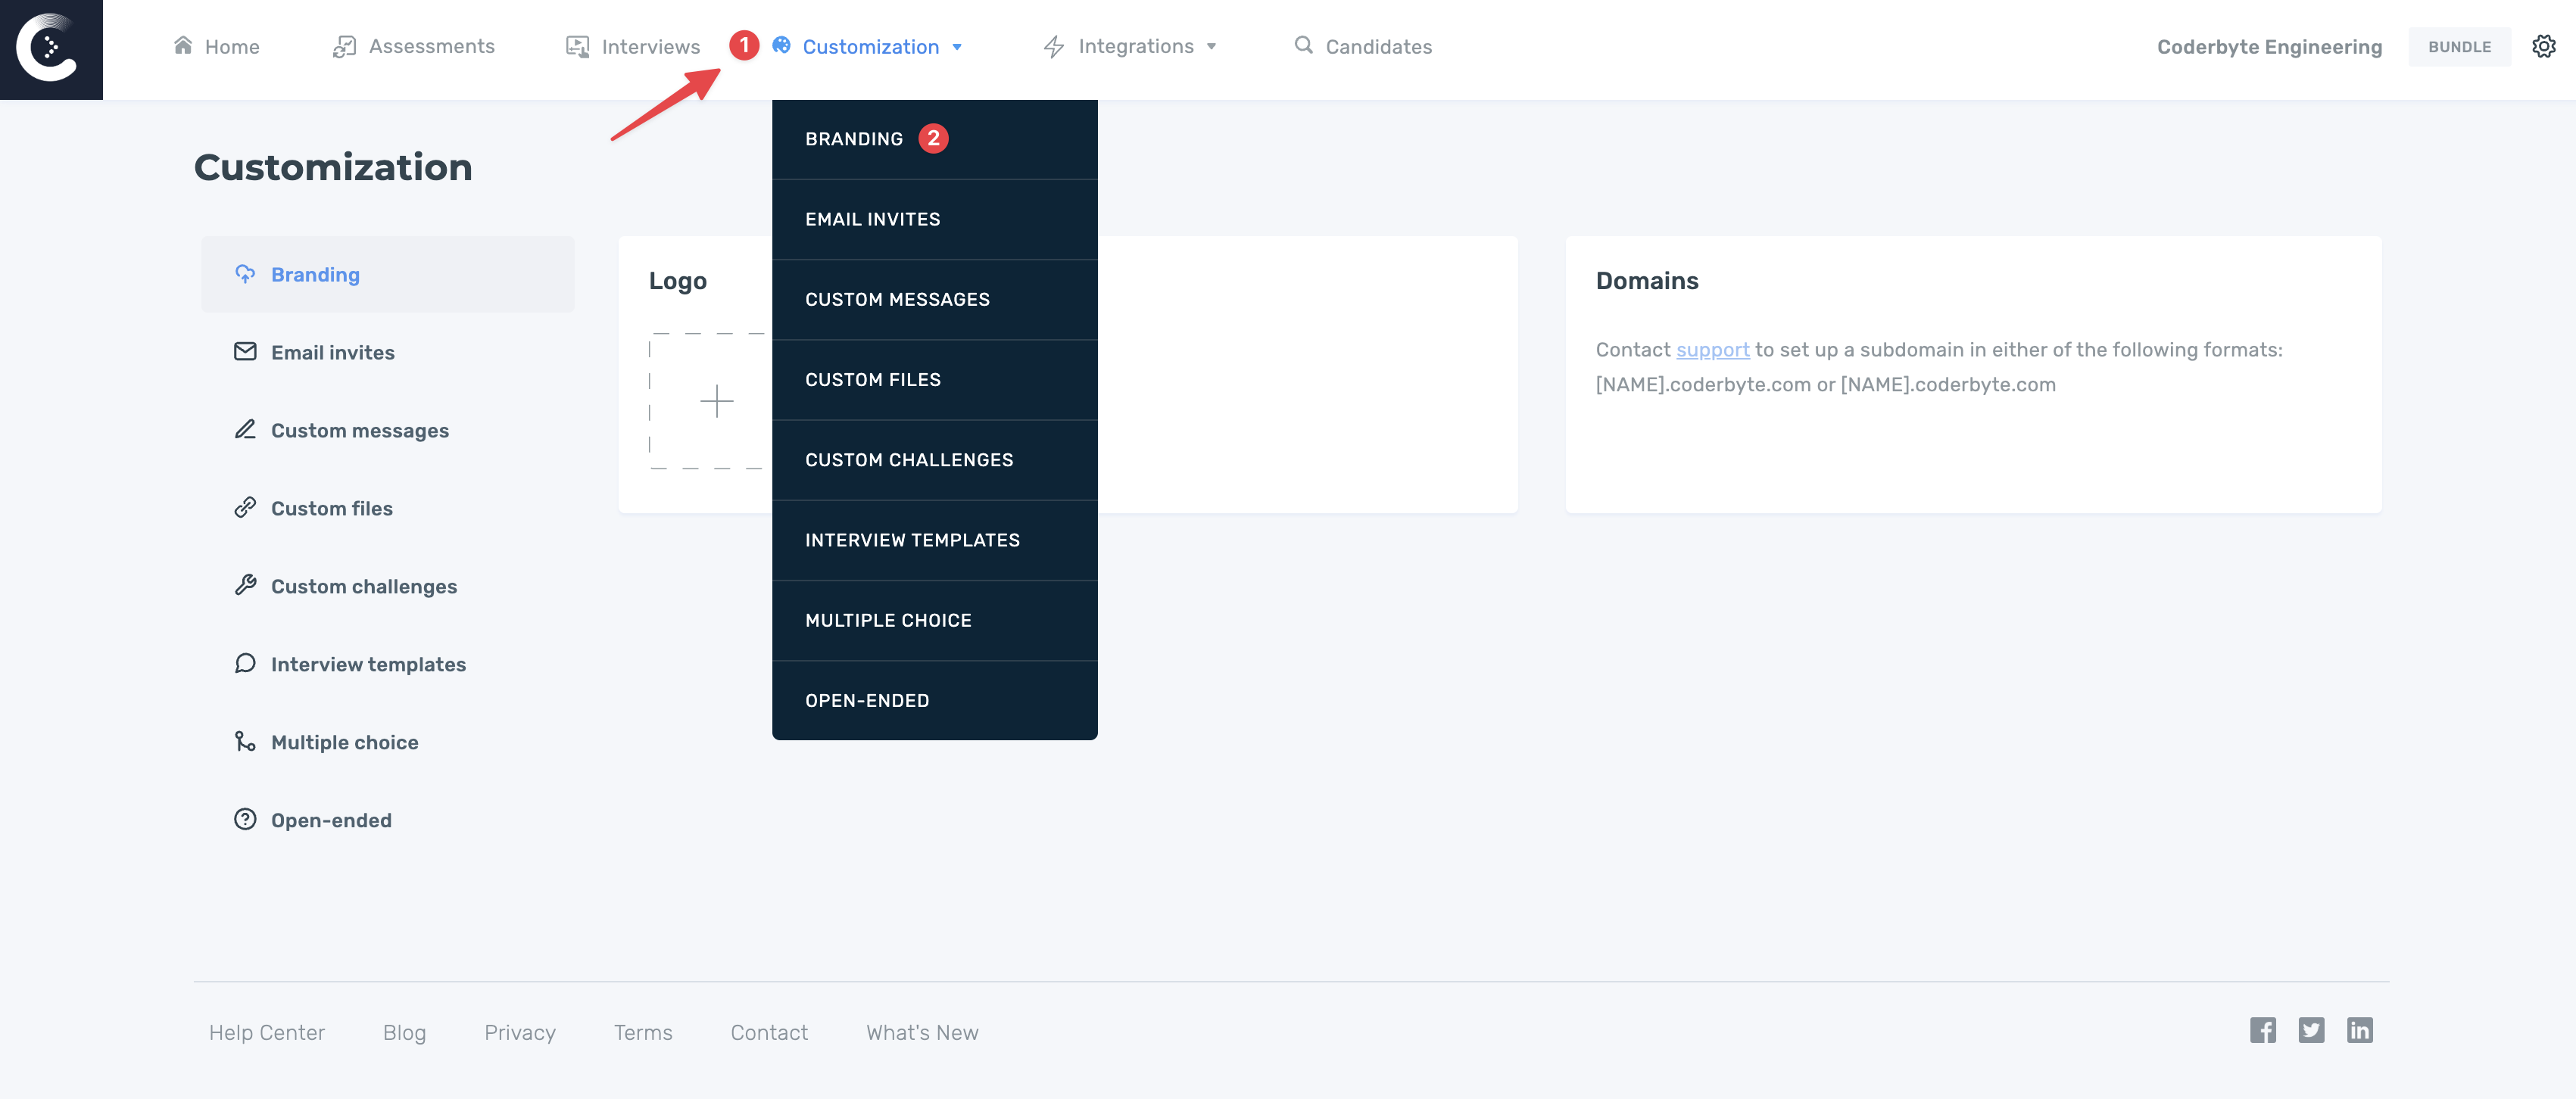The width and height of the screenshot is (2576, 1099).
Task: Click the plus icon to upload logo
Action: [x=717, y=401]
